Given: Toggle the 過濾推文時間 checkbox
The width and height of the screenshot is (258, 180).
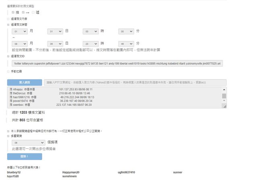Looking at the screenshot, I should (x=8, y=24).
